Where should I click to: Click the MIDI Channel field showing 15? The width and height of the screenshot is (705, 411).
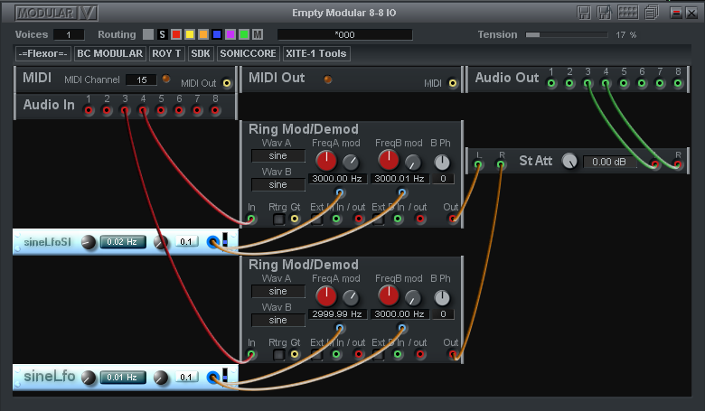140,79
